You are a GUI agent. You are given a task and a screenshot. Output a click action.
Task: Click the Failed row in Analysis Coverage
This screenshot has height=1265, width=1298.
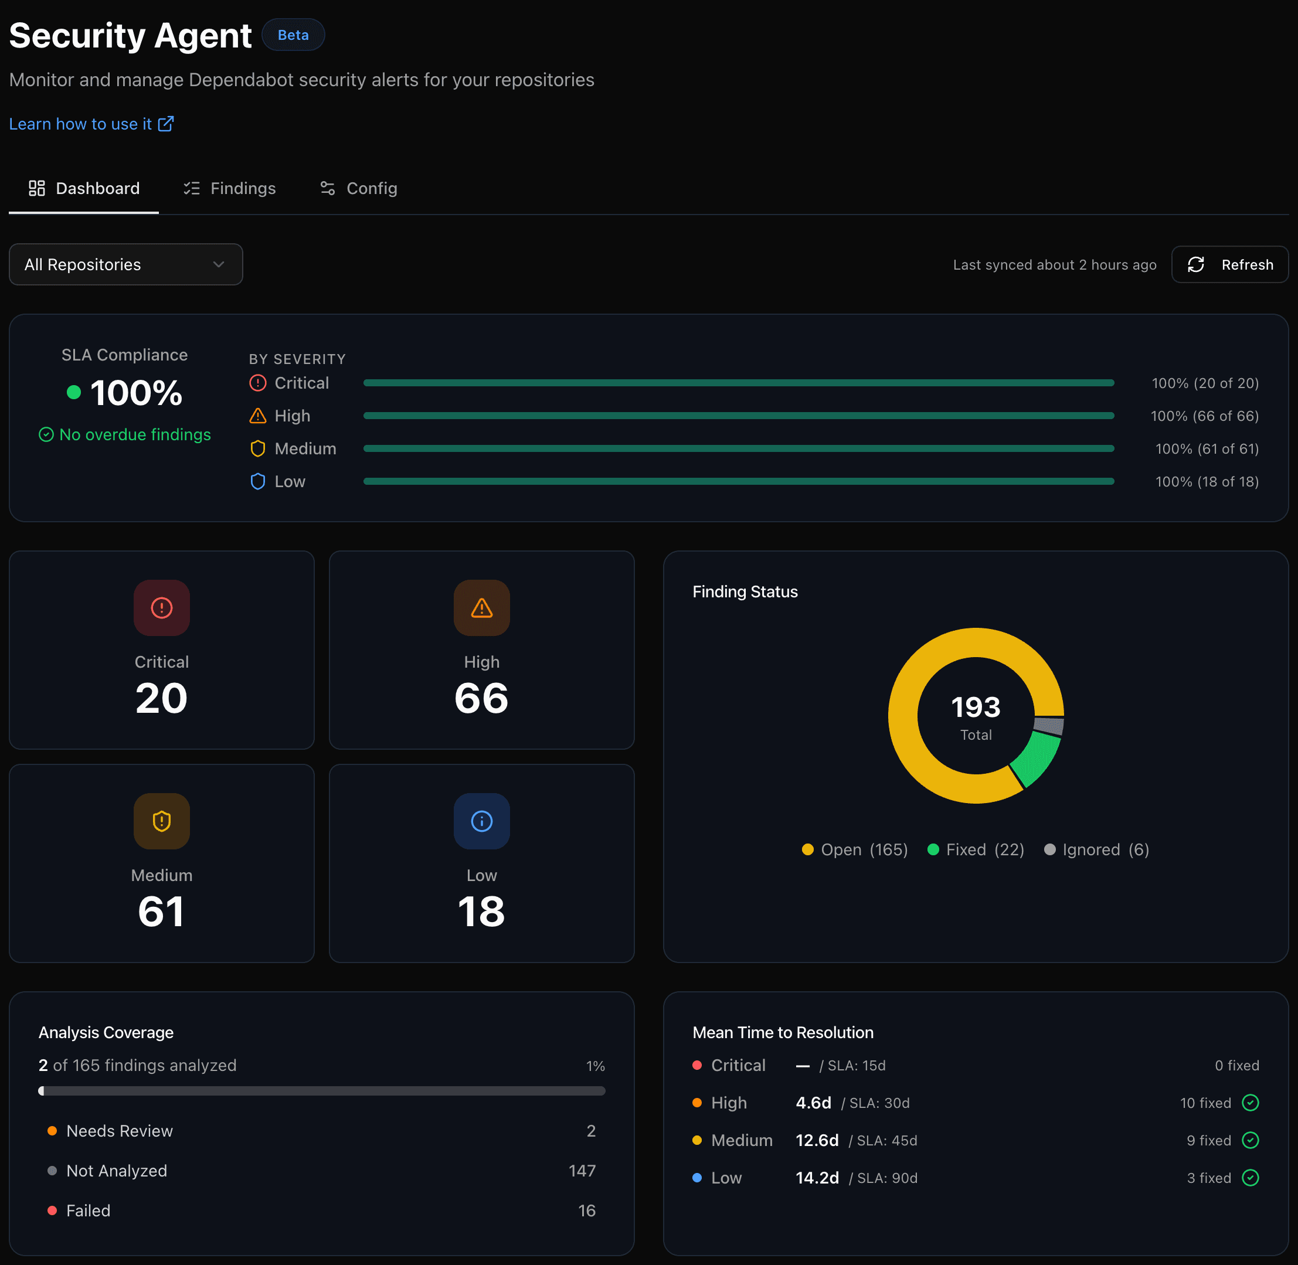tap(322, 1210)
